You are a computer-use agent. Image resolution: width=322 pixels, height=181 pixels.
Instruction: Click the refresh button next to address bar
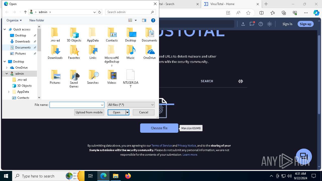pos(100,12)
